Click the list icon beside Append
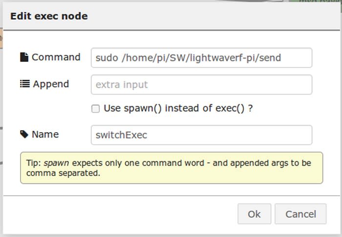 pos(25,84)
